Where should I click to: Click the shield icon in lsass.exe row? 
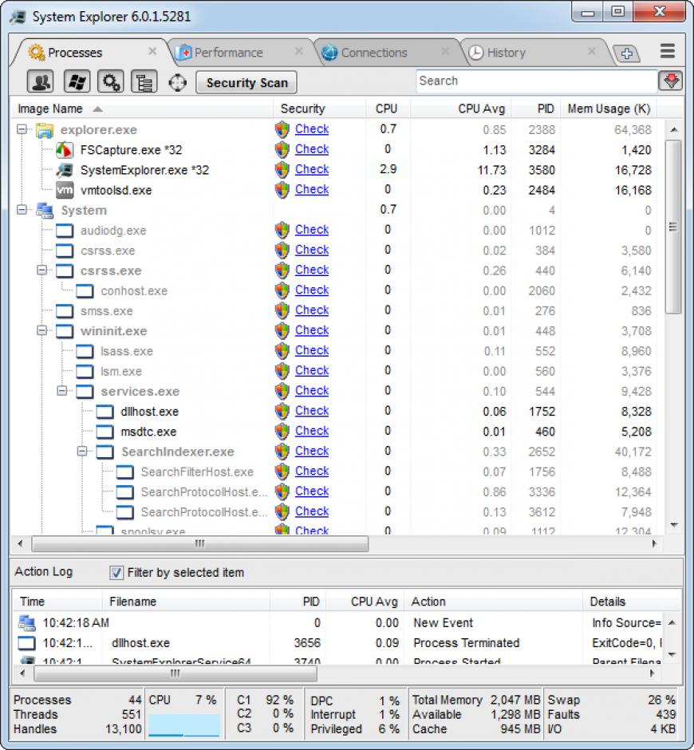click(x=282, y=350)
